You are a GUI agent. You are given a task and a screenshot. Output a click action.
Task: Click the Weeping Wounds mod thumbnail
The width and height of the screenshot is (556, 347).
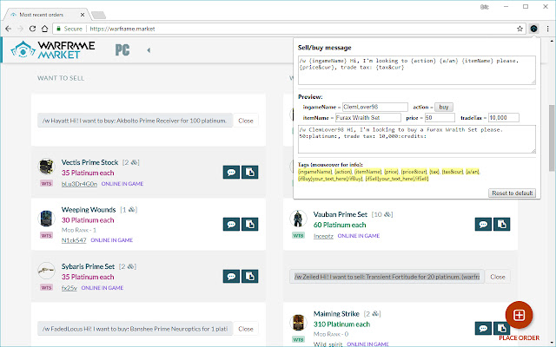46,219
